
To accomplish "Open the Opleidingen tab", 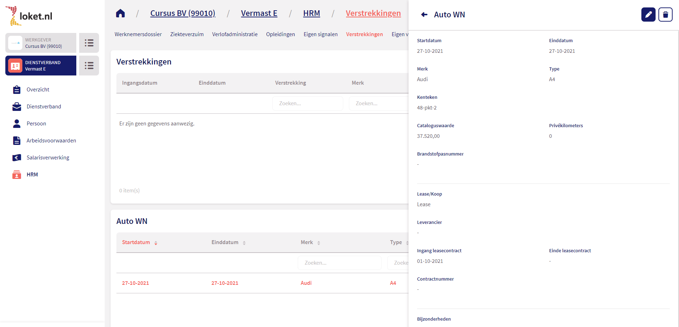I will 280,34.
